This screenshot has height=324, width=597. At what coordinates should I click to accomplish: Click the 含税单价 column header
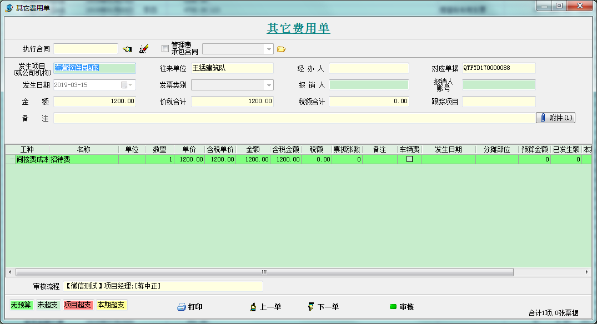coord(220,149)
